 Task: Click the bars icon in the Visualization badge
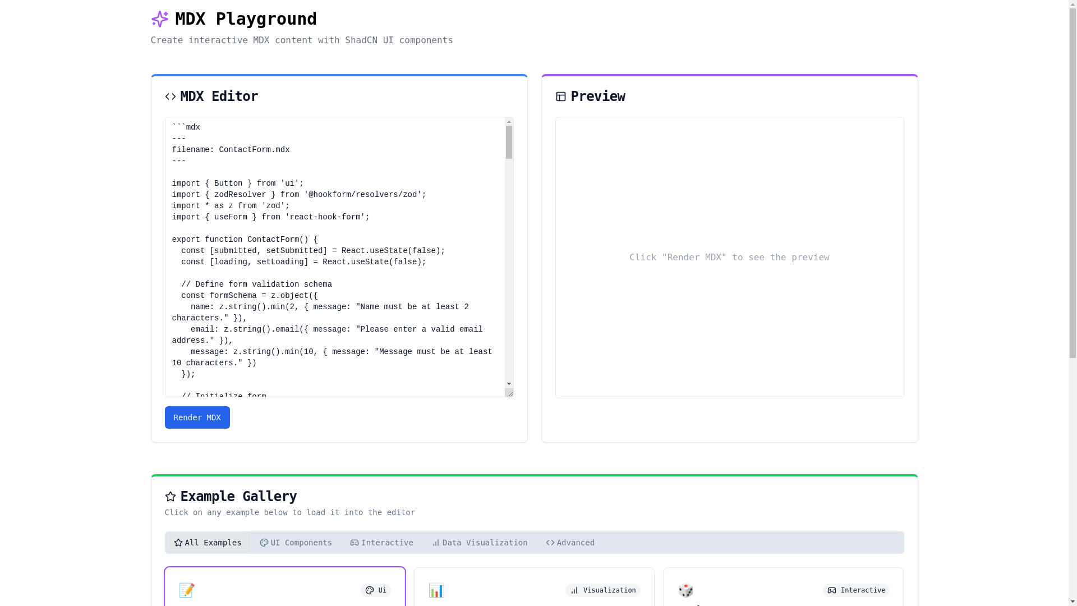[x=574, y=590]
